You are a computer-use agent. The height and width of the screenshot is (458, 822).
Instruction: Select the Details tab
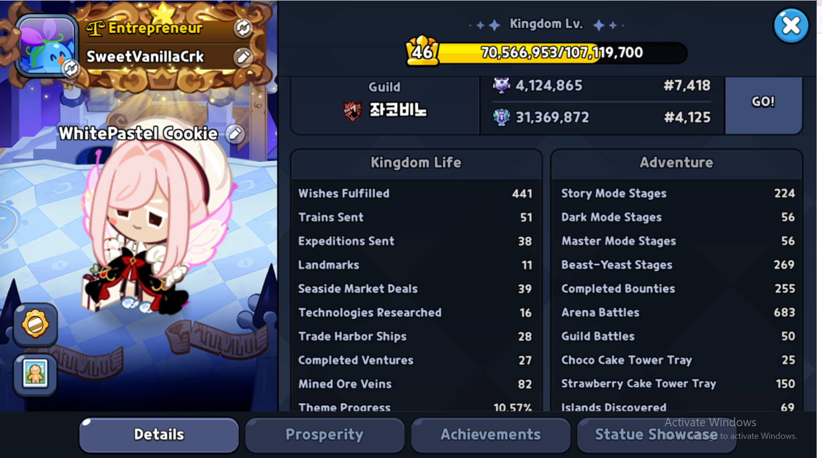point(159,435)
